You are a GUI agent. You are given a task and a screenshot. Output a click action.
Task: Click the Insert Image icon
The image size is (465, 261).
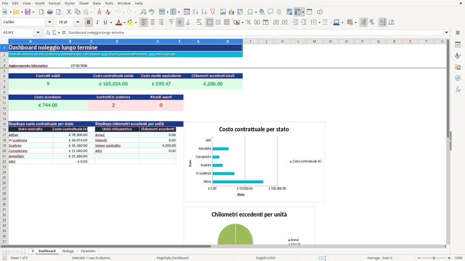tap(223, 12)
